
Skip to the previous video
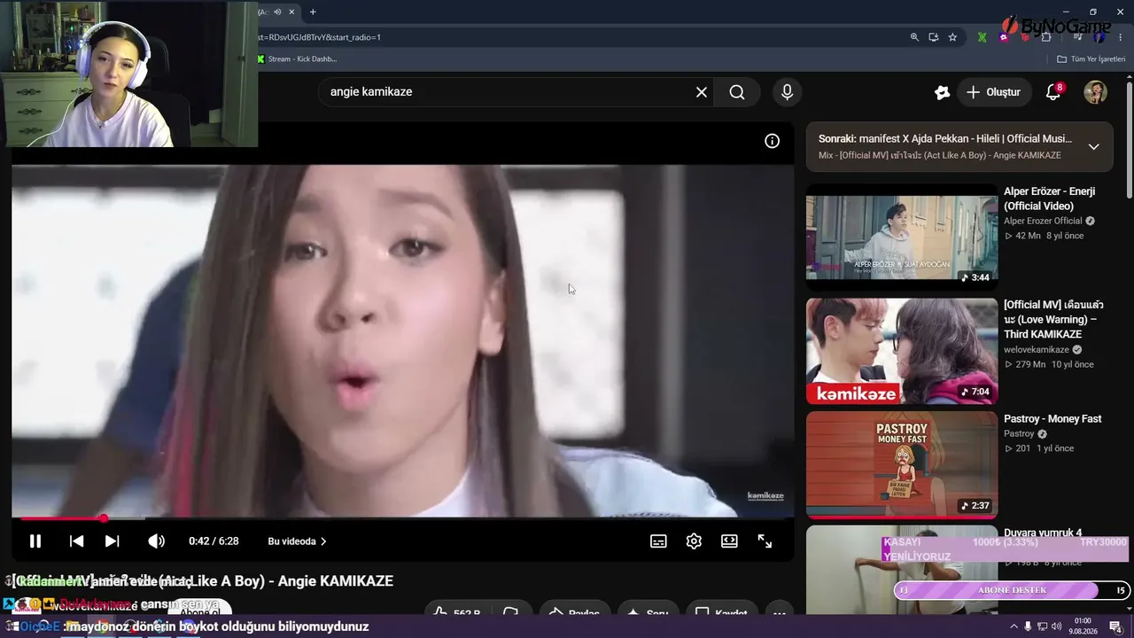click(77, 541)
